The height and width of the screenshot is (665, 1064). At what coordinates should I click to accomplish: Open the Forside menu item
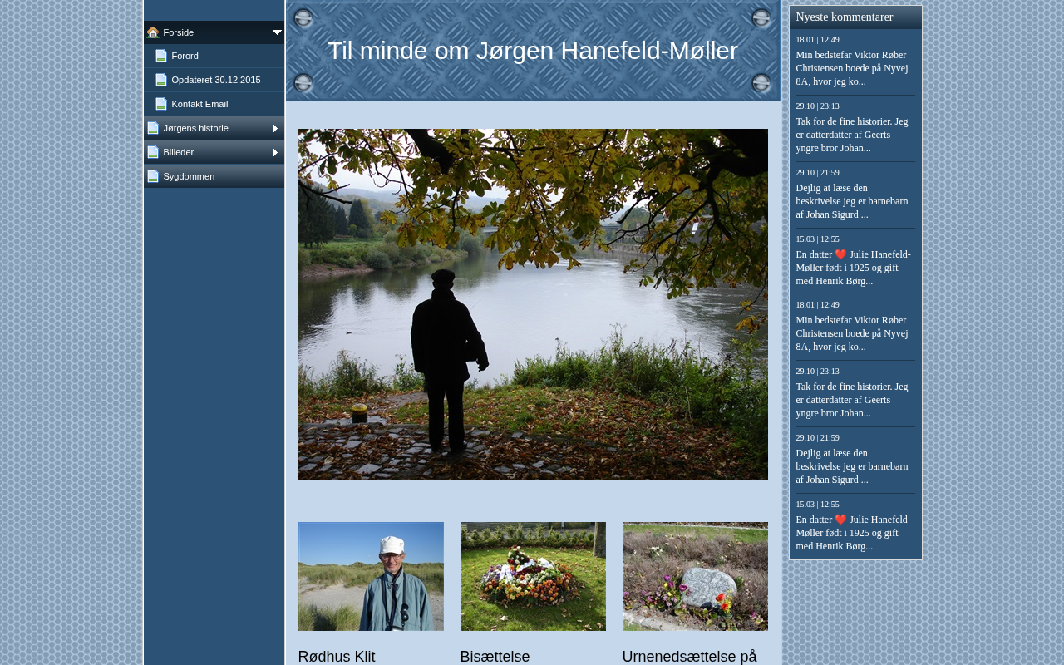click(214, 32)
